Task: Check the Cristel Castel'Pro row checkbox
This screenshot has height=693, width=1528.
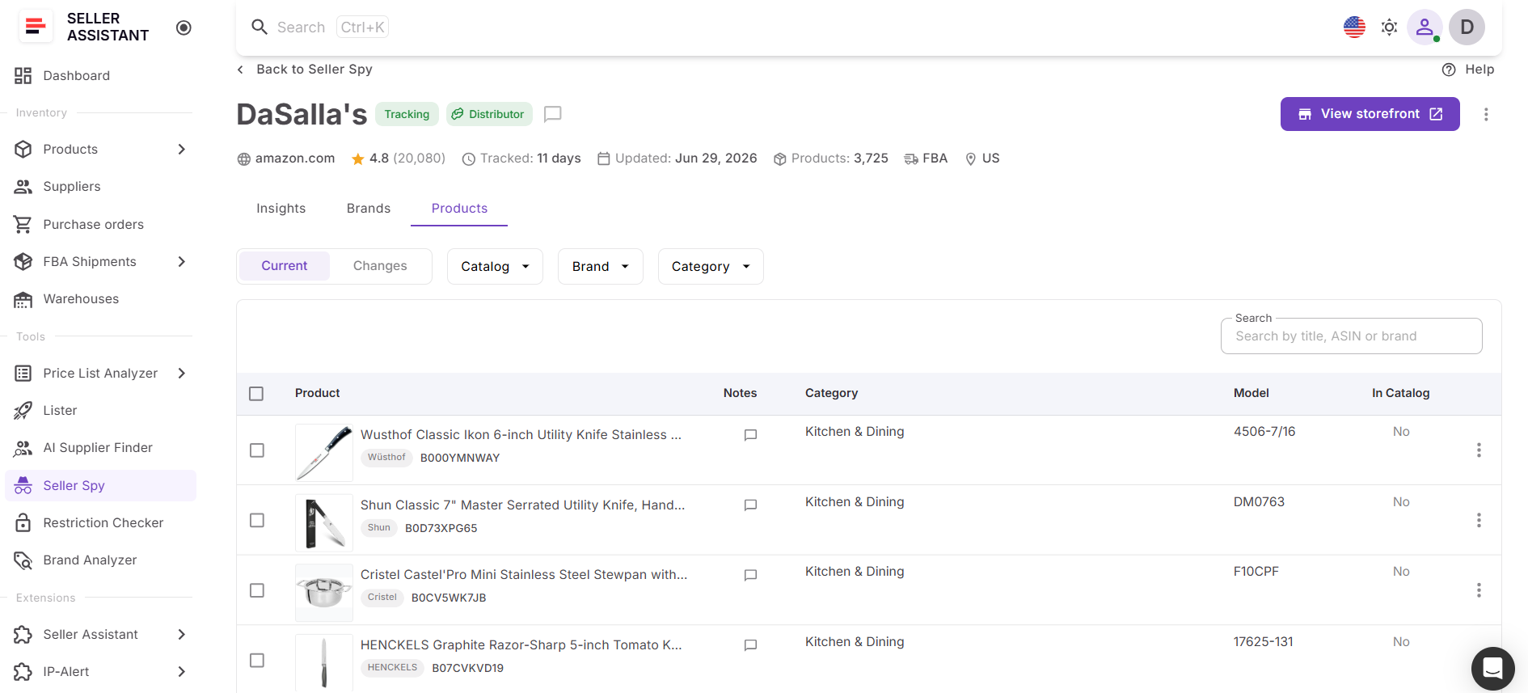Action: (x=257, y=590)
